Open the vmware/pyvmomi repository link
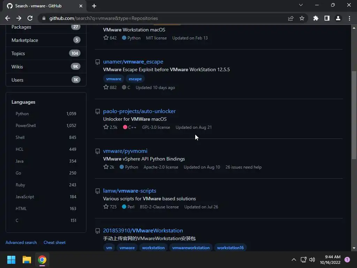357x268 pixels. (125, 151)
